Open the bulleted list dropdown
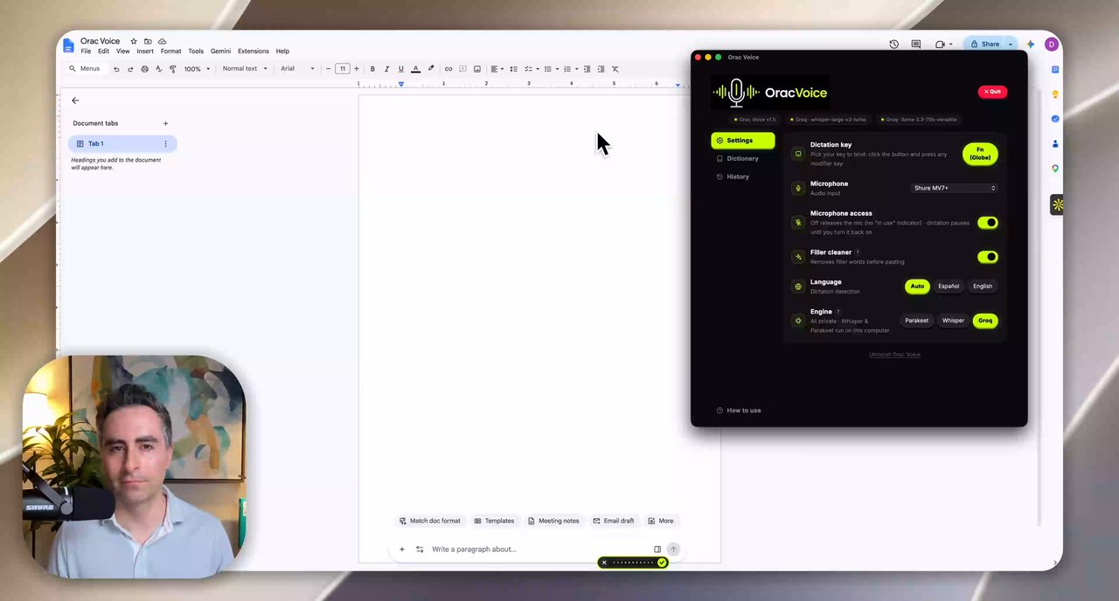 [x=550, y=69]
